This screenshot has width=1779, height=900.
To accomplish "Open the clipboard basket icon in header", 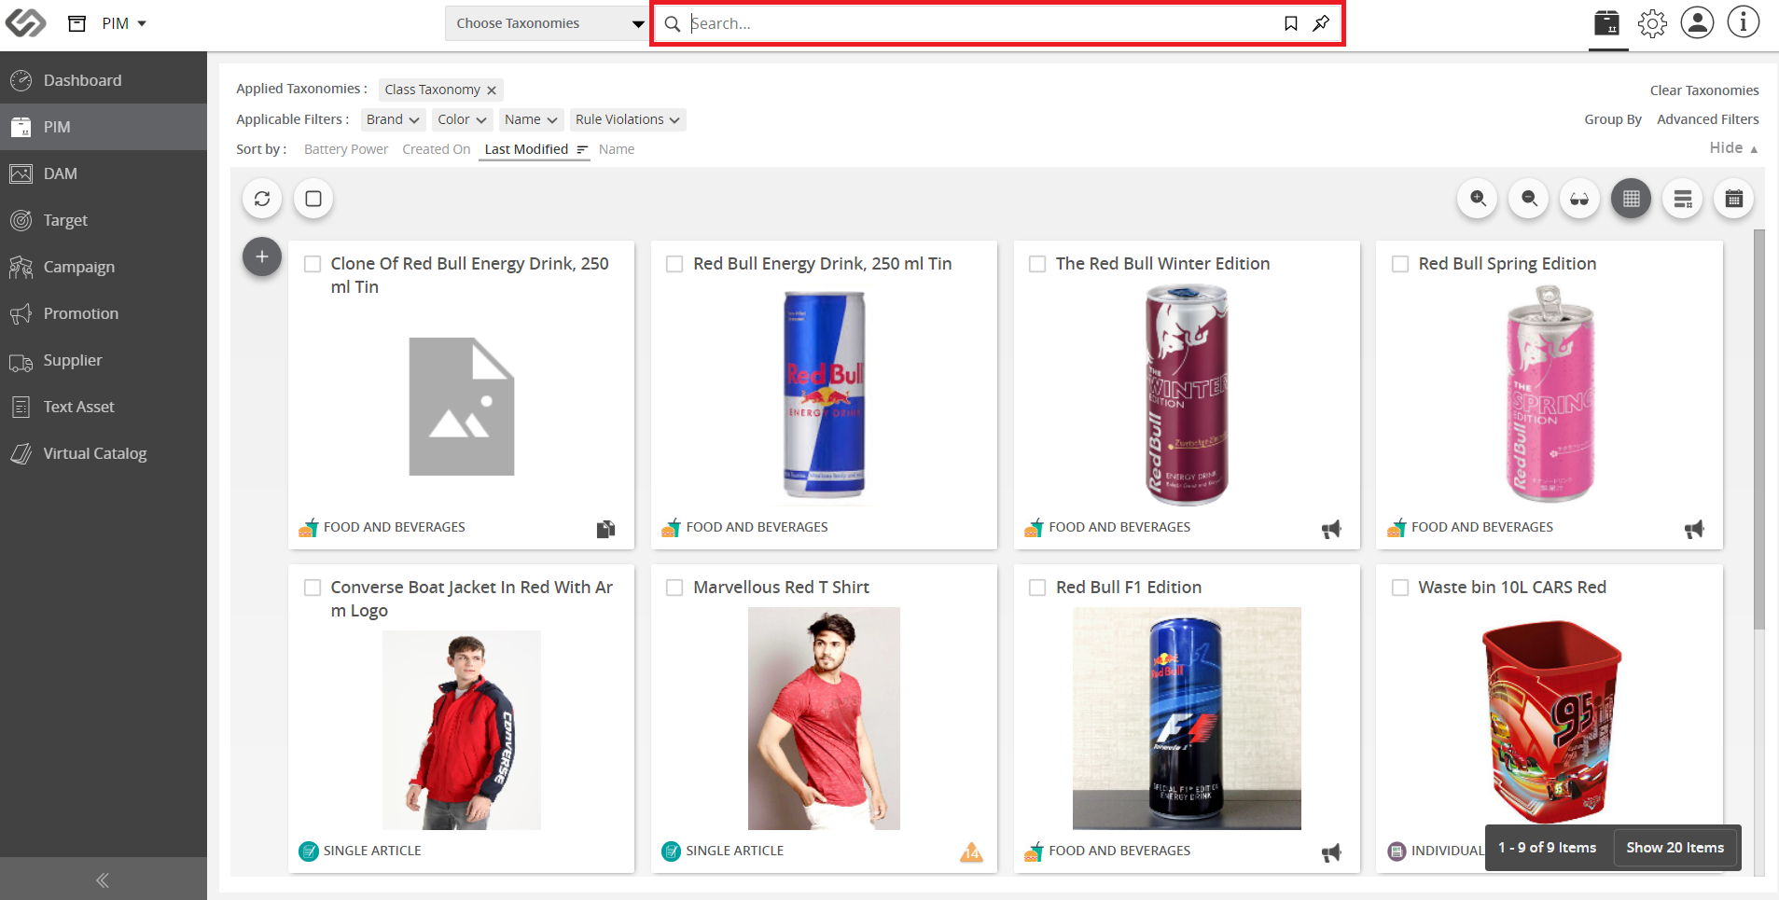I will coord(1606,23).
